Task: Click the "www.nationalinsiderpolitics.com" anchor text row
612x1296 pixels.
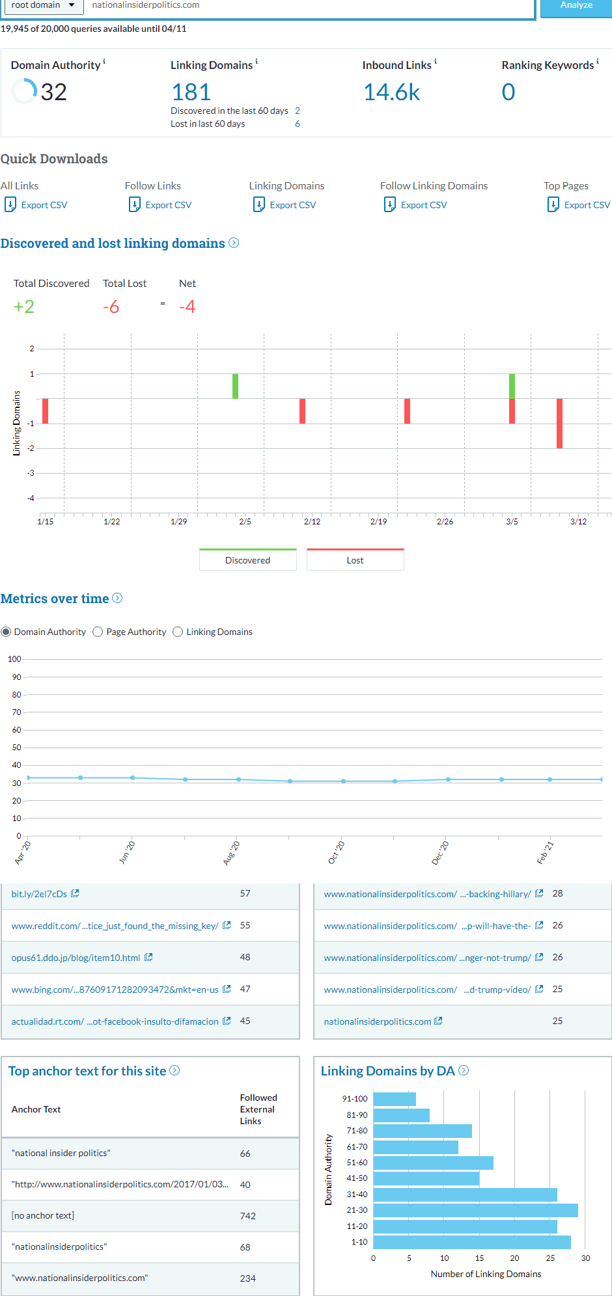Action: (x=150, y=1278)
